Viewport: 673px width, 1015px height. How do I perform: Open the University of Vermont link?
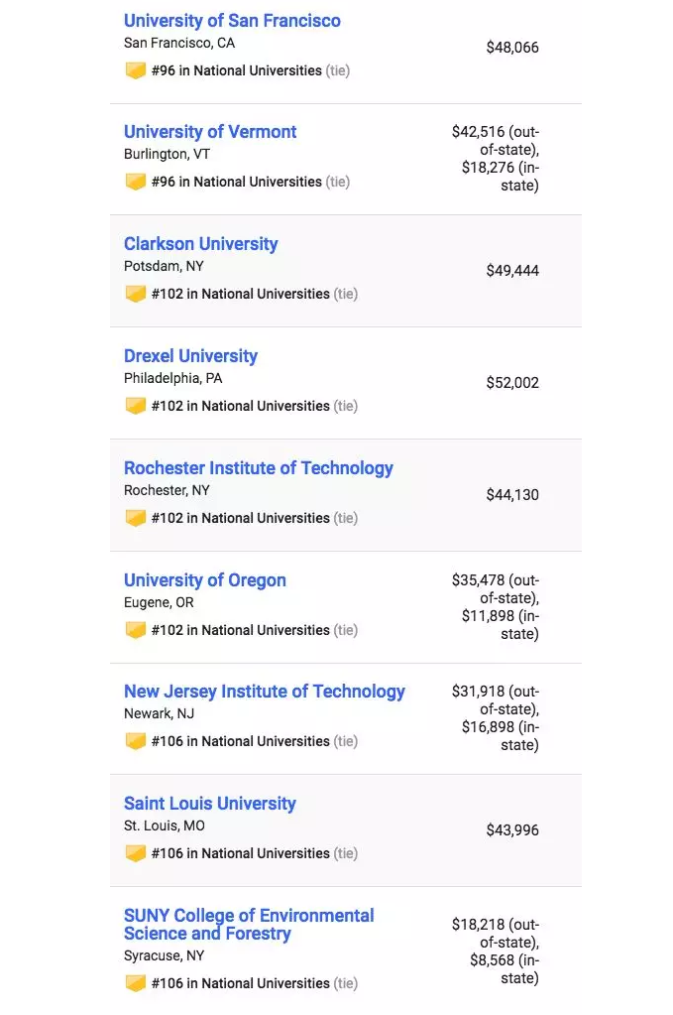click(210, 132)
